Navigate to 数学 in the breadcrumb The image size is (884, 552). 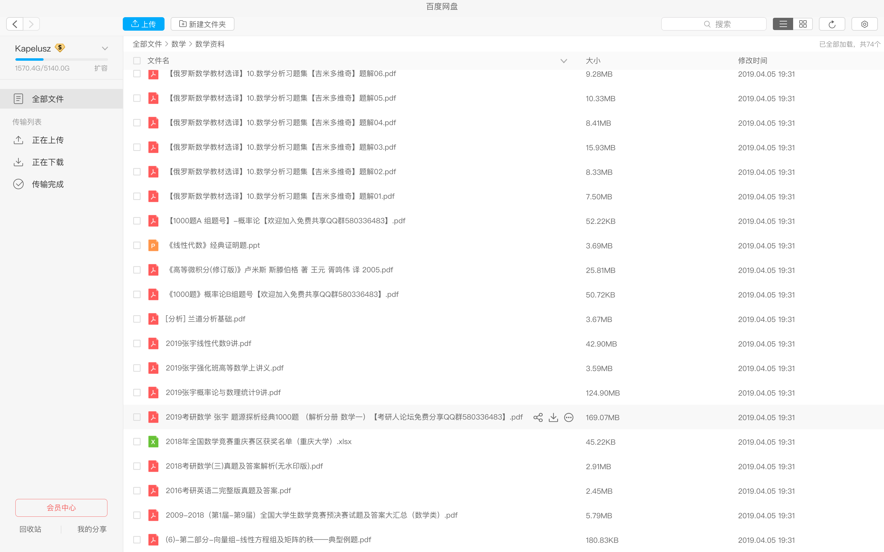(x=178, y=44)
